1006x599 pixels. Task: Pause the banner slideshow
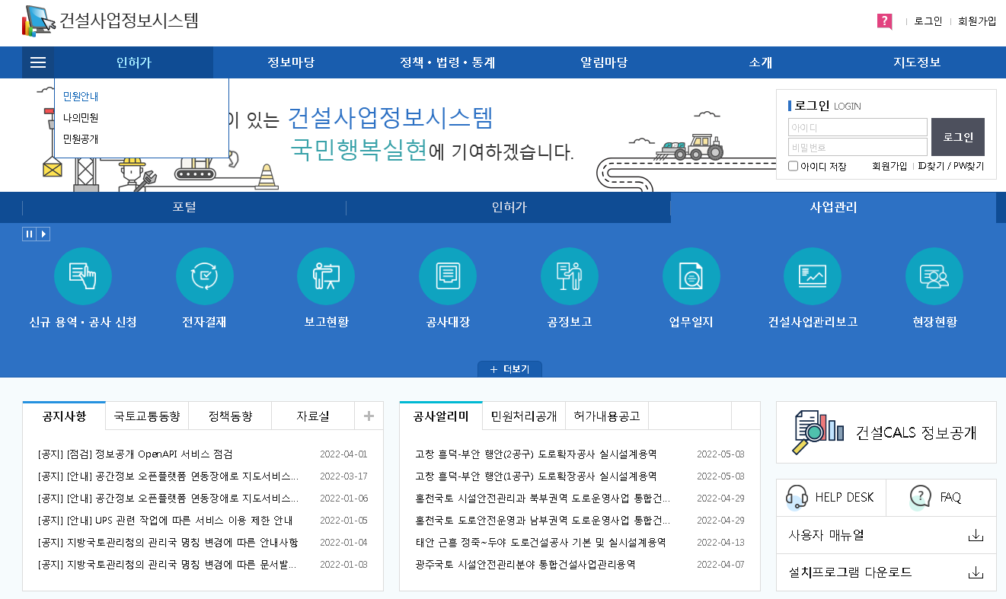pyautogui.click(x=29, y=234)
